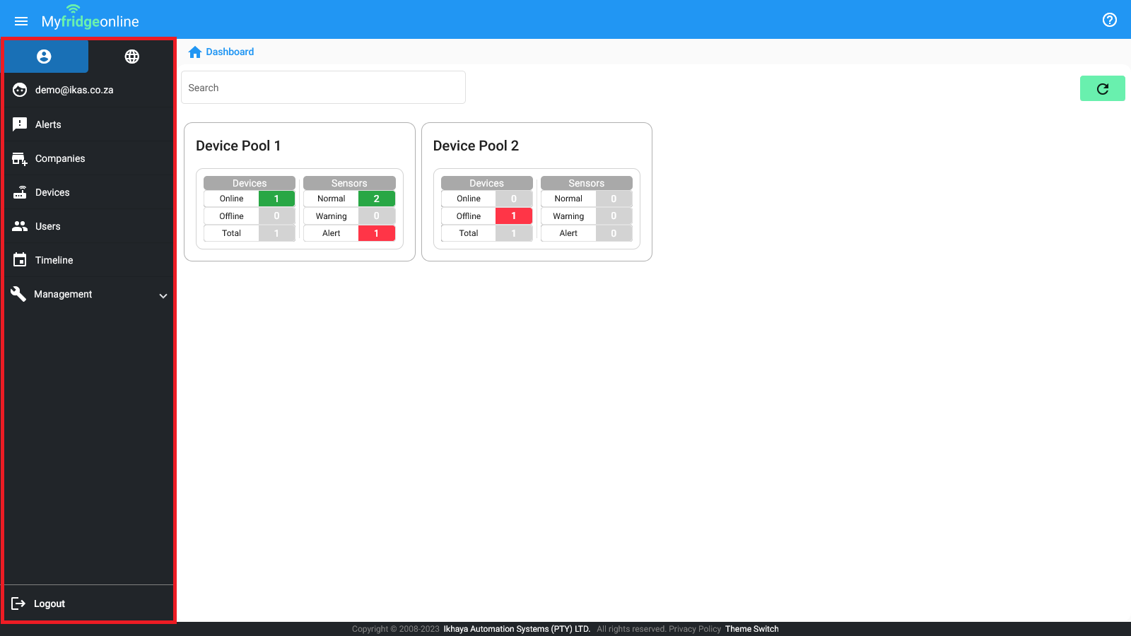Open the Privacy Policy footer link
Screen dimensions: 1131x636
695,629
